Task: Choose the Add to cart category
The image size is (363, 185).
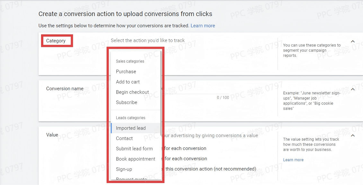Action: [x=128, y=82]
